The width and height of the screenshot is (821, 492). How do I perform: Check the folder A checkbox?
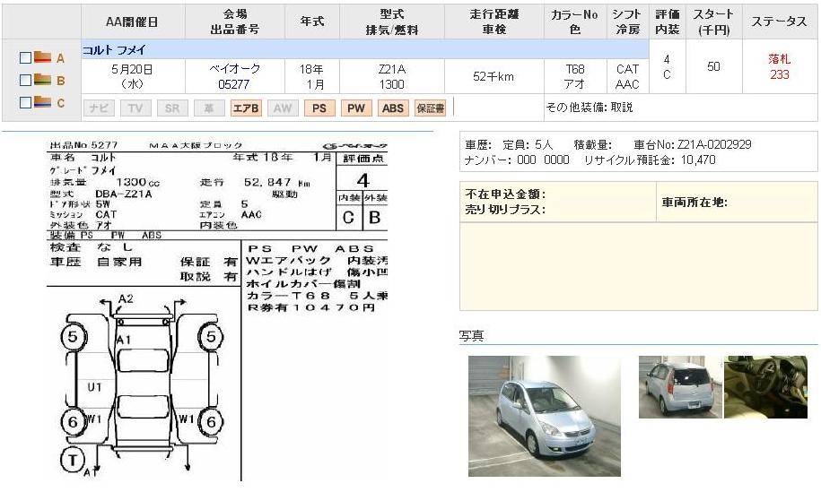26,58
